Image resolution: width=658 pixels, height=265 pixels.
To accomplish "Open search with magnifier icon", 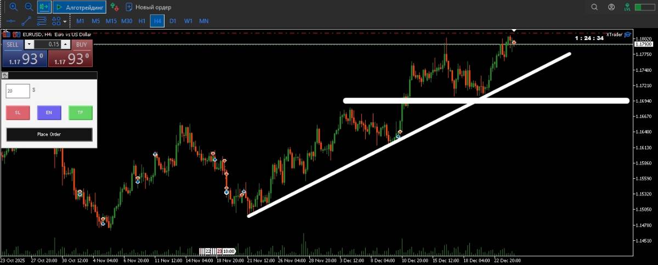I will pos(594,7).
